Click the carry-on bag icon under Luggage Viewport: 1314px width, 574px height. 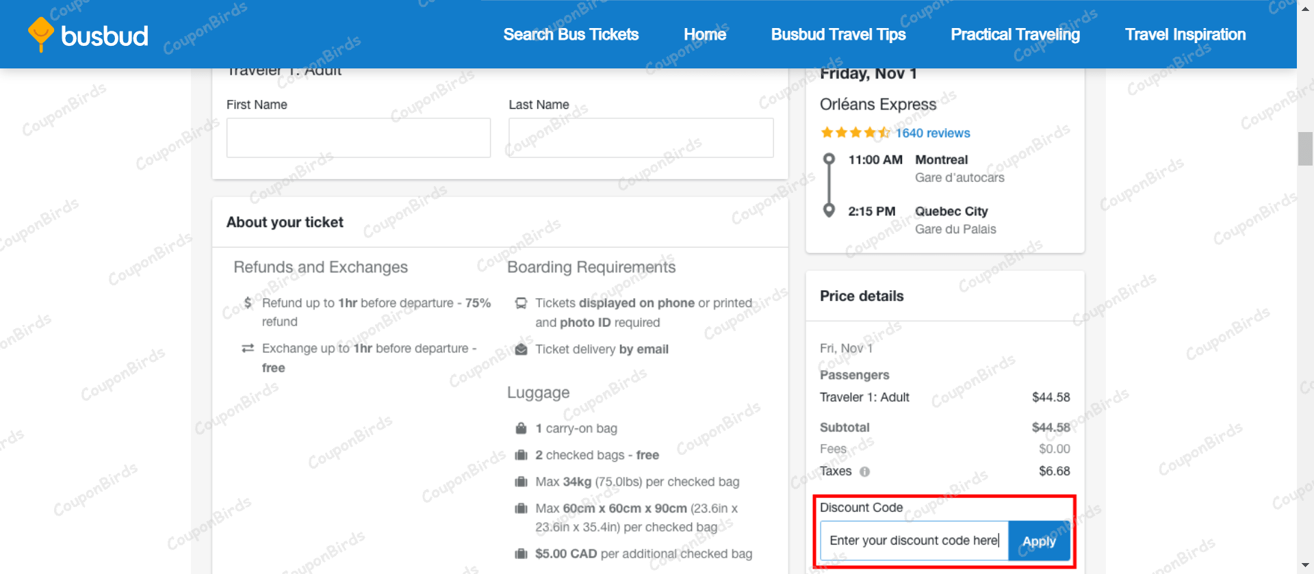[x=521, y=428]
